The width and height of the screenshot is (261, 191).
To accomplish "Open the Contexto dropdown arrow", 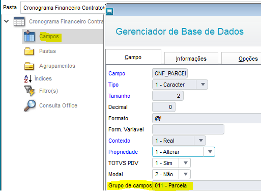I will tap(201, 141).
